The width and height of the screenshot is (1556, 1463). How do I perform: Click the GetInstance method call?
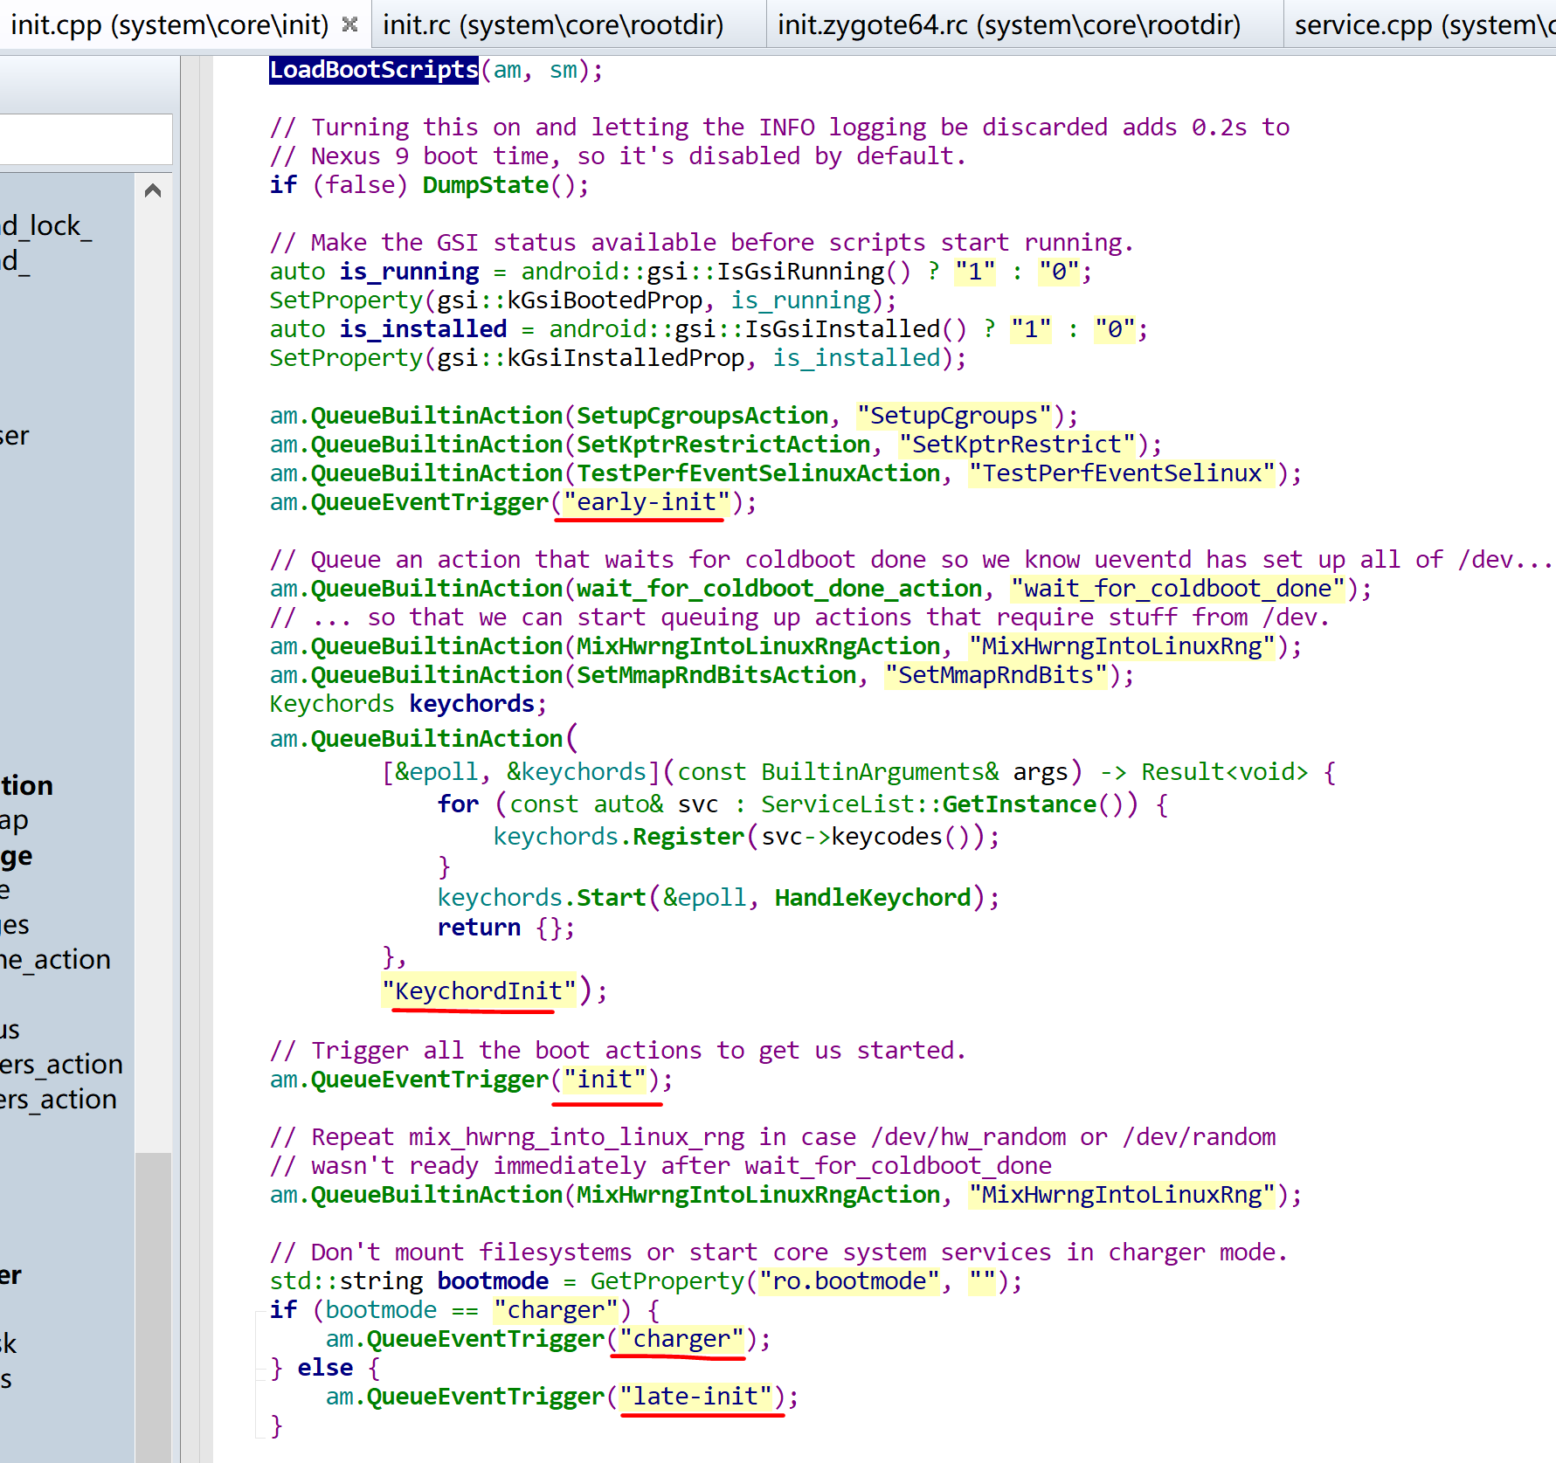1019,804
